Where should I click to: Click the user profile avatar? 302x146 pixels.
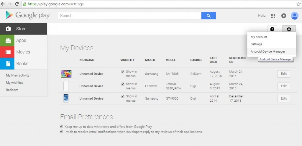tap(294, 16)
